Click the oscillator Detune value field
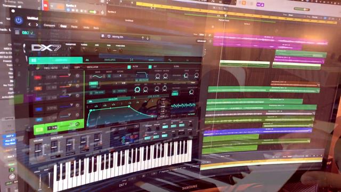The image size is (341, 192). pos(120,76)
